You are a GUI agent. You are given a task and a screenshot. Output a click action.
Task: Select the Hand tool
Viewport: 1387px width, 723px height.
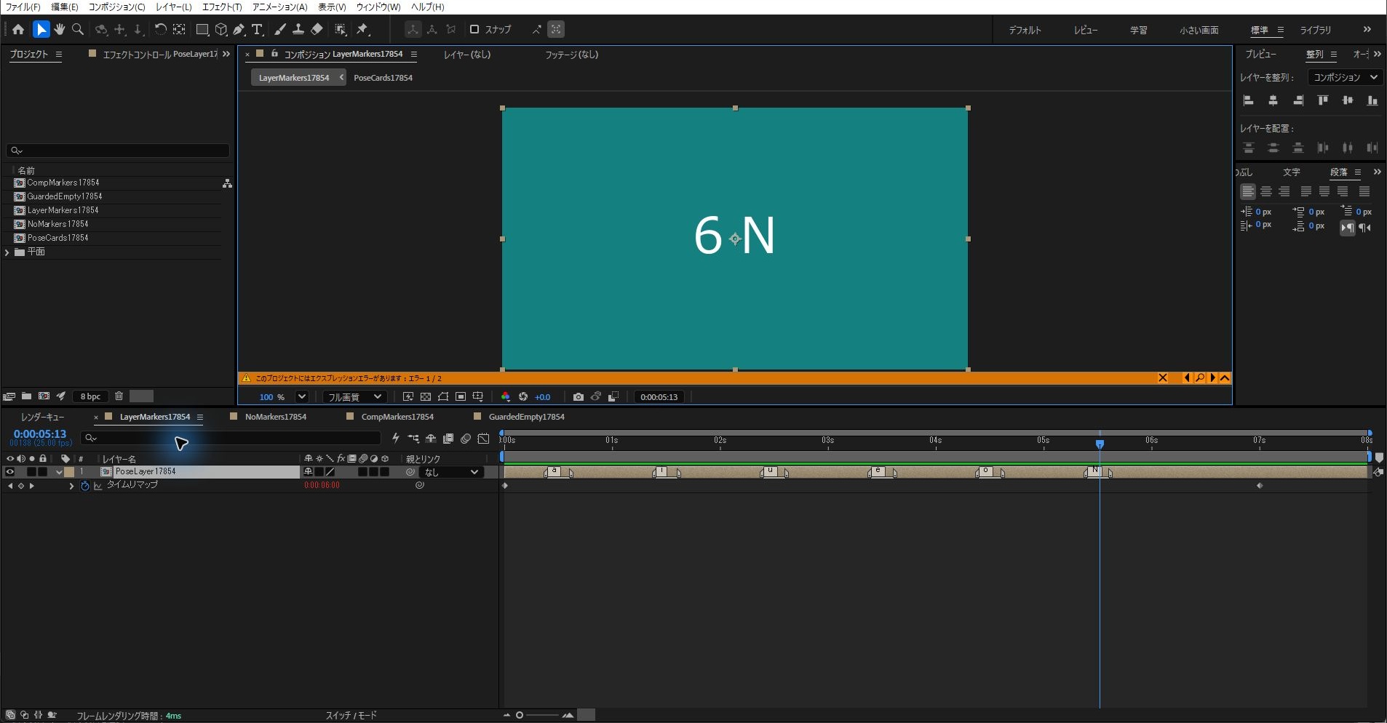point(60,29)
